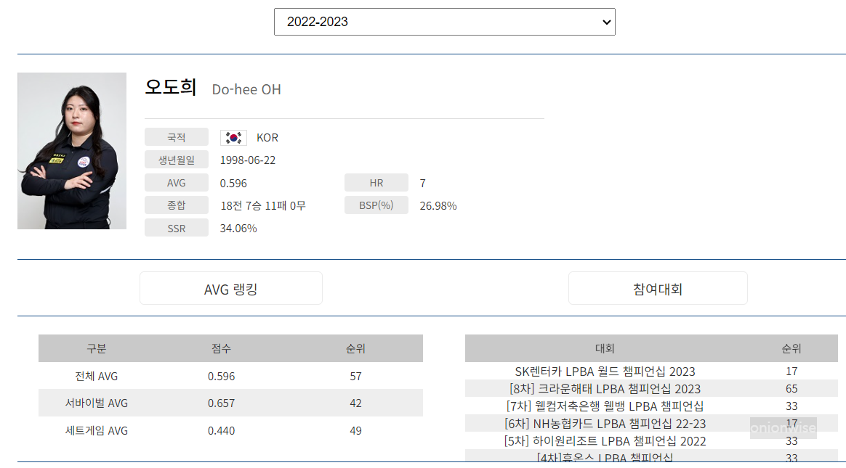Click the AVG stat badge
Image resolution: width=846 pixels, height=468 pixels.
coord(176,182)
